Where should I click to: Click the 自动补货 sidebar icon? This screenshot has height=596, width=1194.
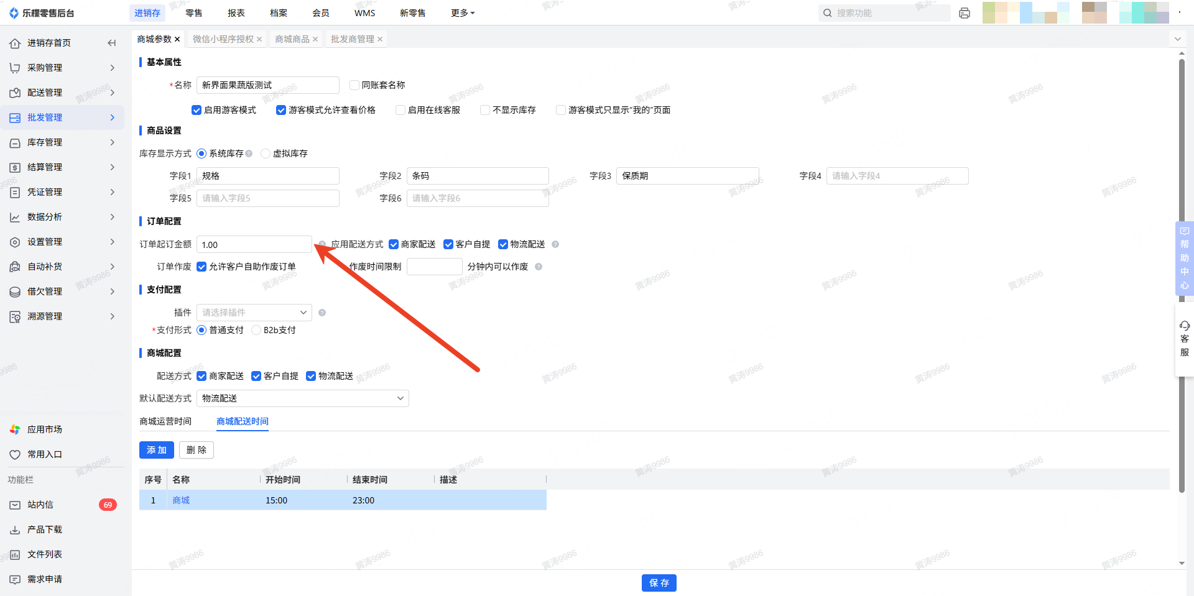(15, 267)
